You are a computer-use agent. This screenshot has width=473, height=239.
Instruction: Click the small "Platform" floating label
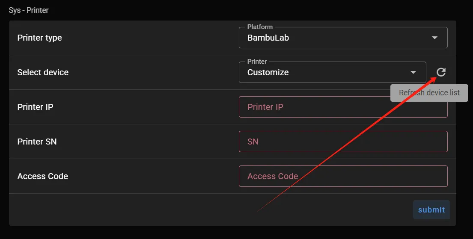[x=260, y=27]
